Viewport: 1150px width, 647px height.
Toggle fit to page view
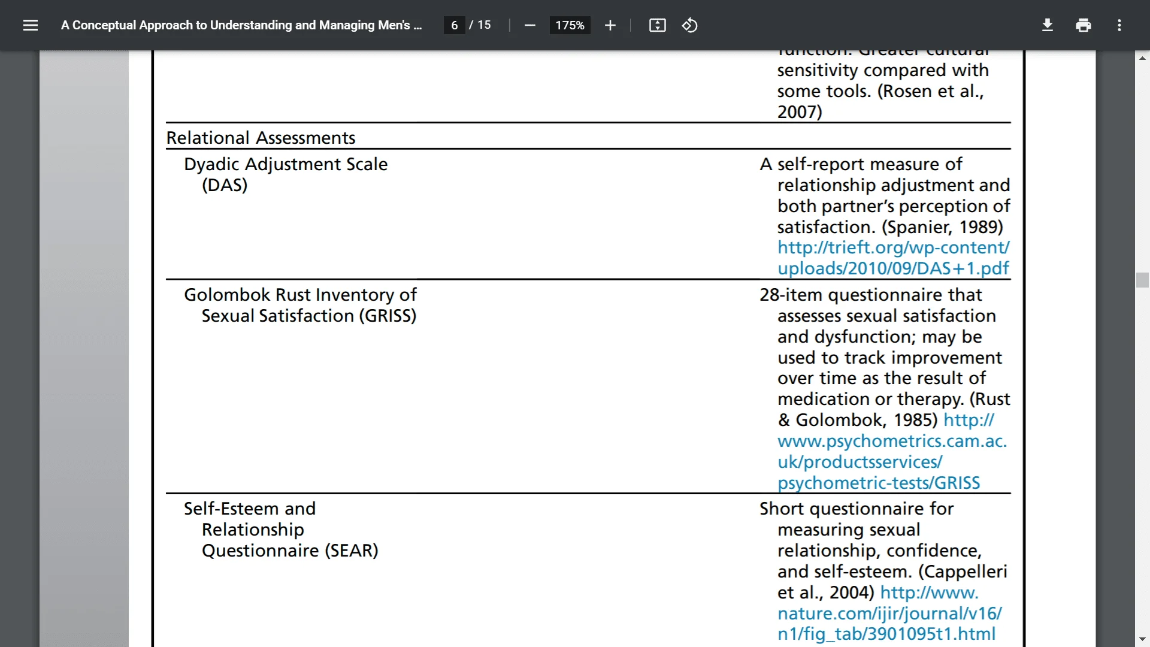point(657,25)
